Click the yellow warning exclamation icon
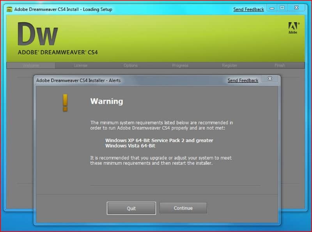Image resolution: width=312 pixels, height=232 pixels. click(65, 103)
